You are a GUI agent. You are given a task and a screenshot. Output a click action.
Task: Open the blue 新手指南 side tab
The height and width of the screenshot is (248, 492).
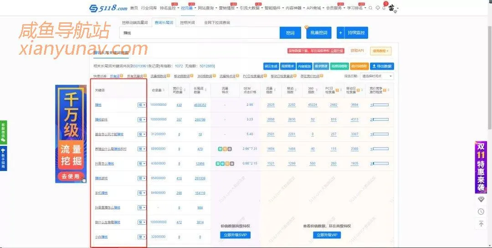[3, 158]
